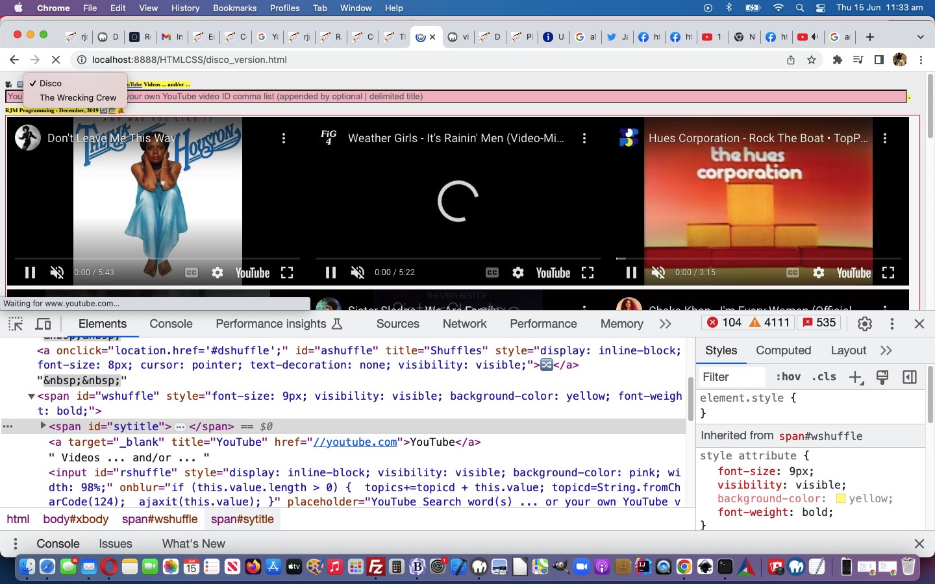Follow the //youtube.com href link in Elements
The width and height of the screenshot is (935, 584).
pyautogui.click(x=355, y=442)
